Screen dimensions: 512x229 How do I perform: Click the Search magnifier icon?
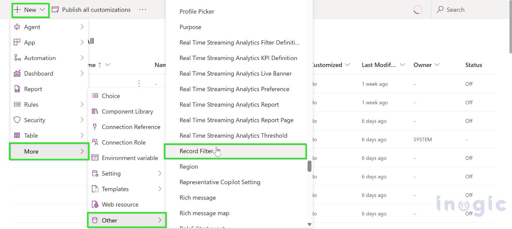pos(440,10)
